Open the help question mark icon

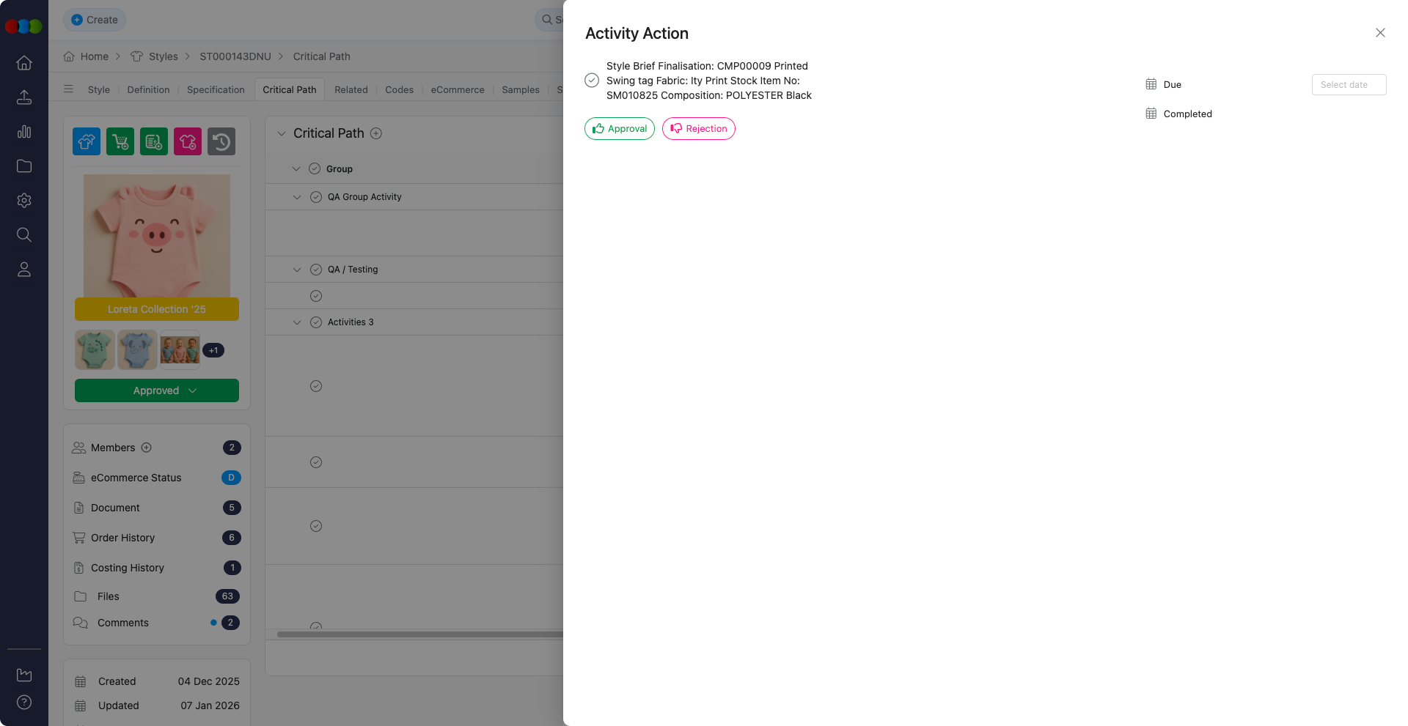(24, 702)
